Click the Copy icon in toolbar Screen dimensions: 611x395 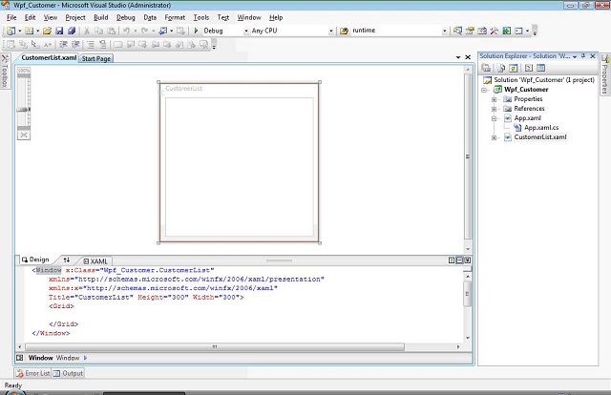tap(99, 31)
